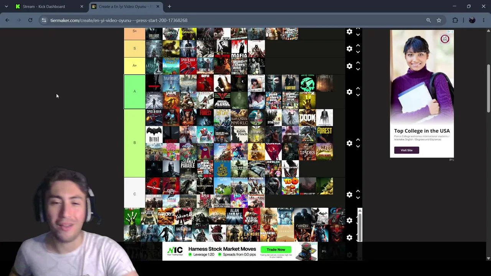Choose the Stray game thumbnail
The width and height of the screenshot is (491, 276).
[171, 186]
